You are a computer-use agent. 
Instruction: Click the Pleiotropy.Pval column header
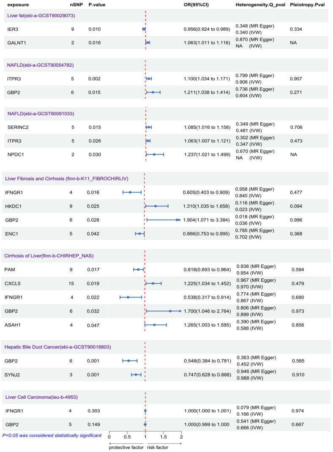(307, 5)
